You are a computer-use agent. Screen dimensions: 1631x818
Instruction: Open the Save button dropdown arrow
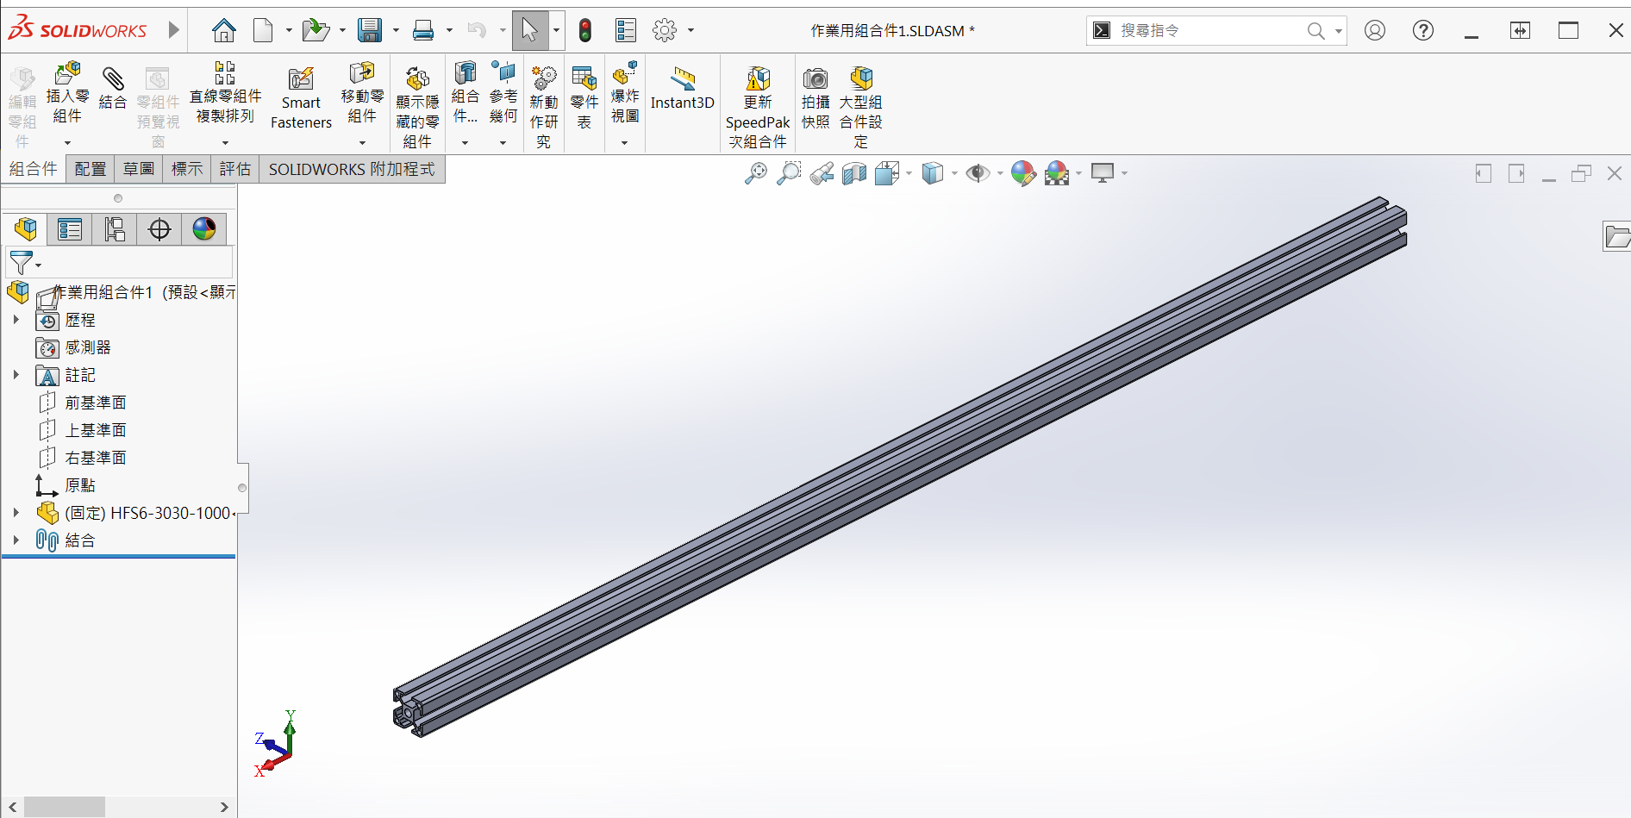coord(397,31)
